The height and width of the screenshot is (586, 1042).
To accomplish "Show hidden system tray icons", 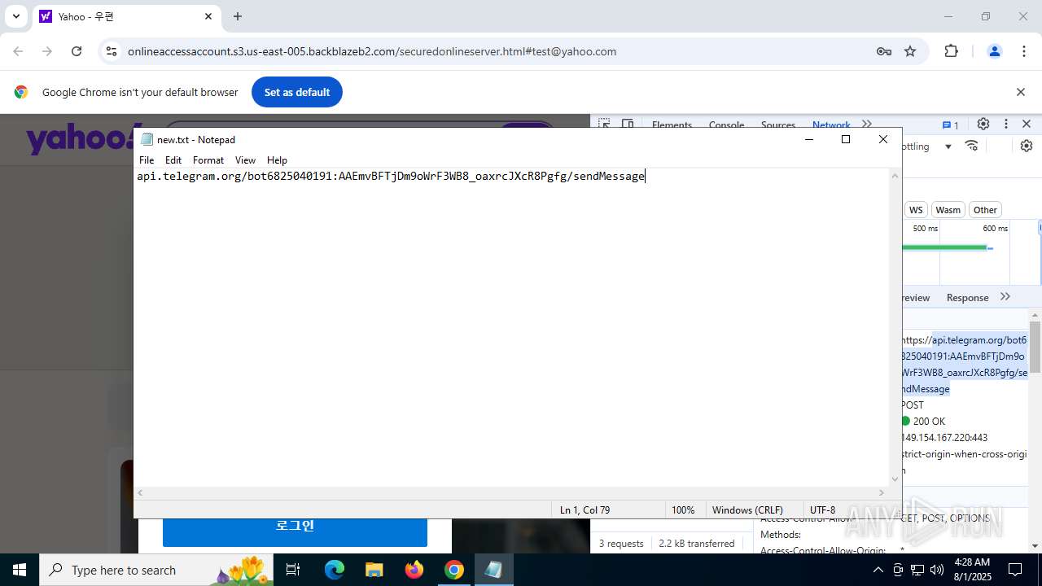I will (878, 570).
